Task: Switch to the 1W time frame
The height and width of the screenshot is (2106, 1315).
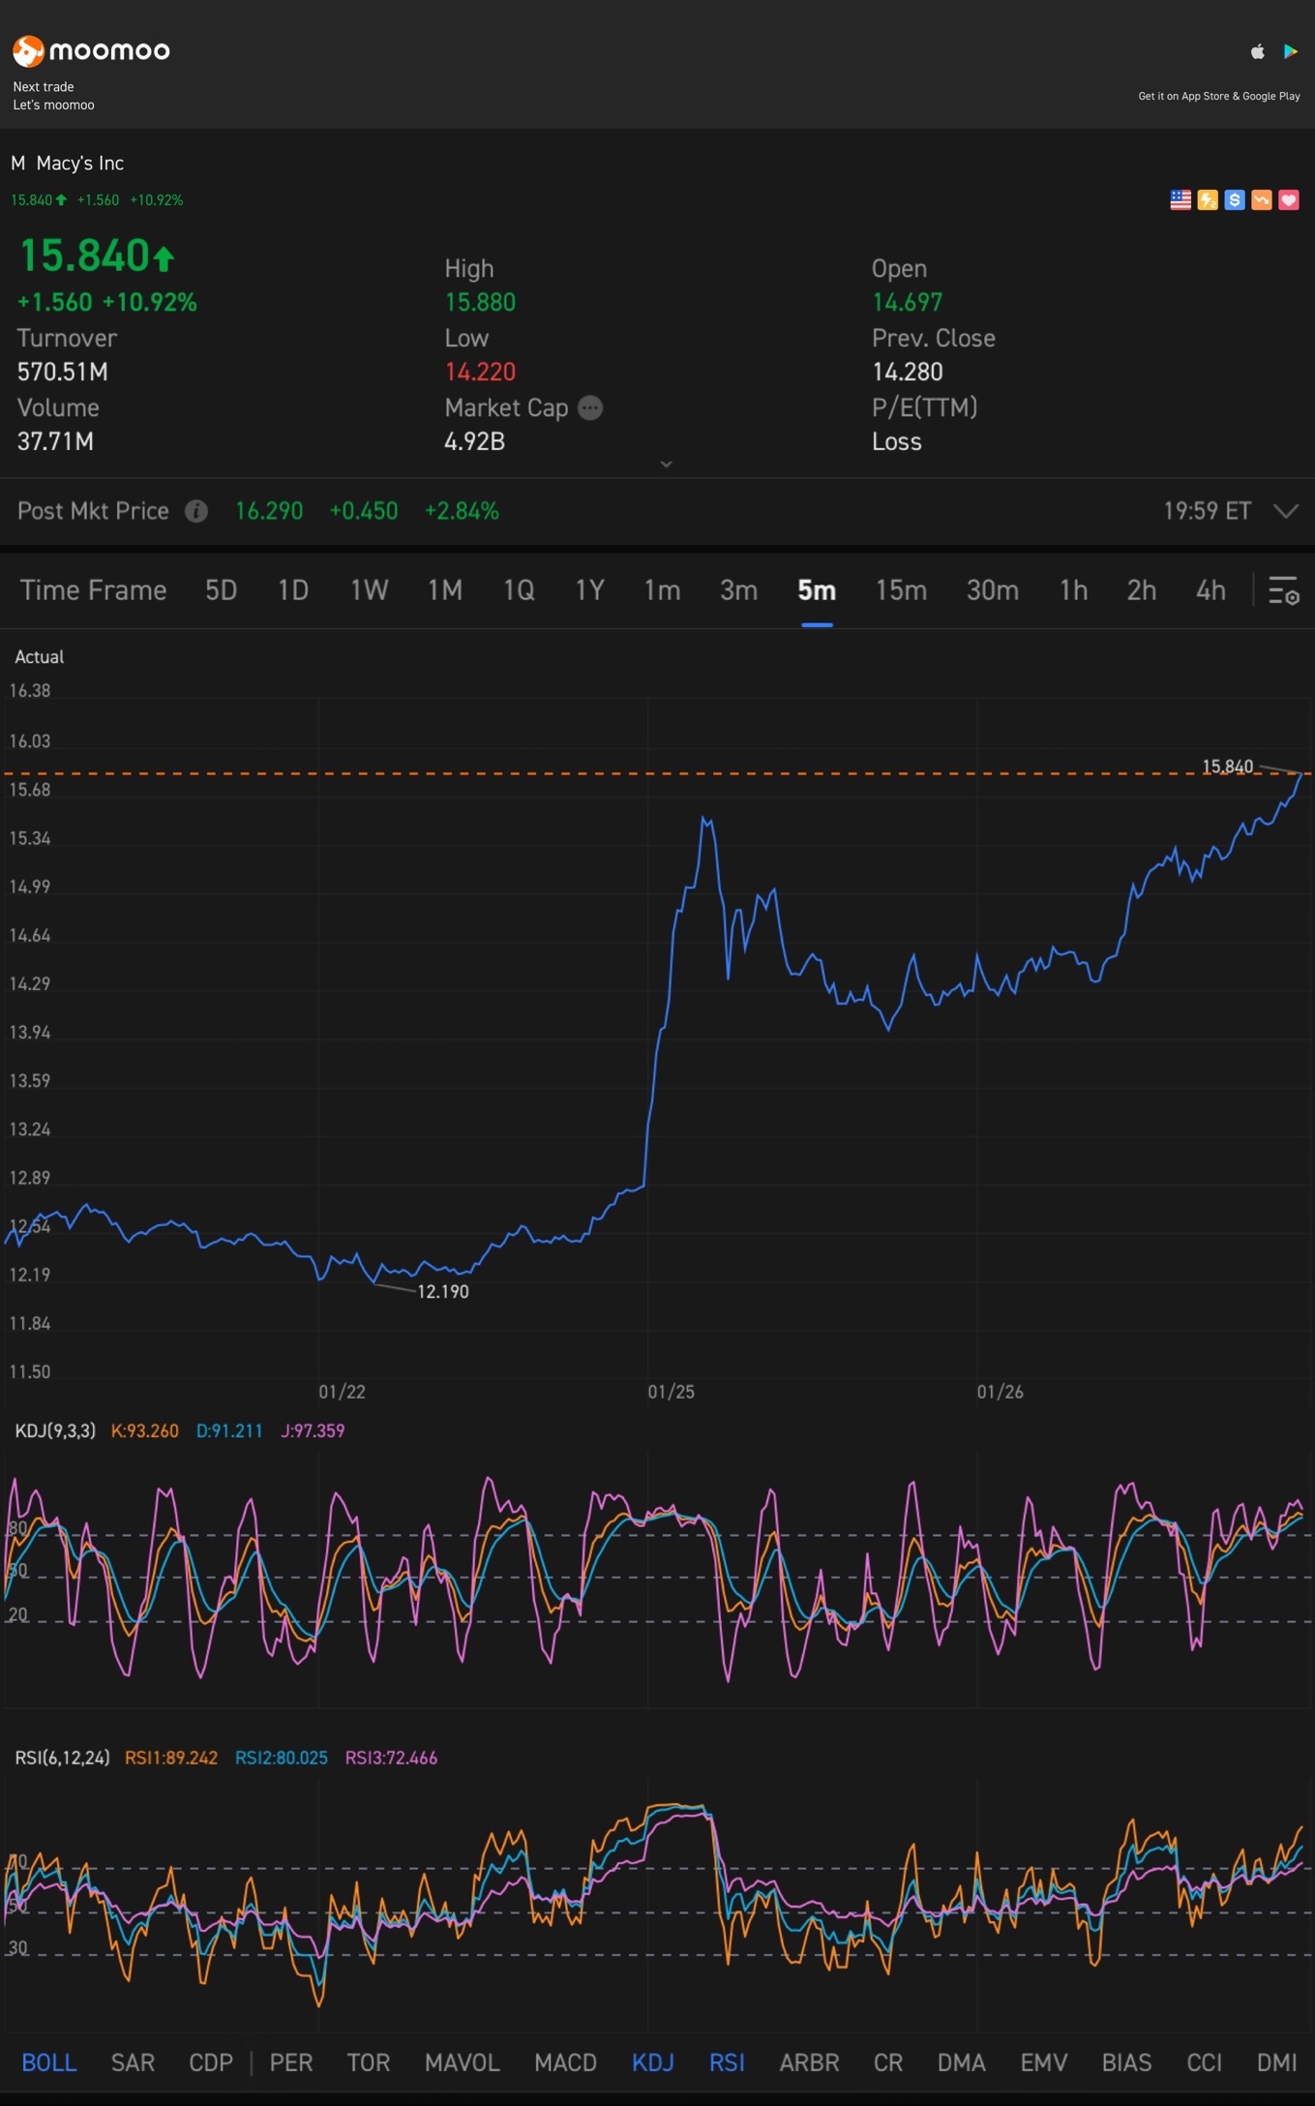Action: [369, 590]
